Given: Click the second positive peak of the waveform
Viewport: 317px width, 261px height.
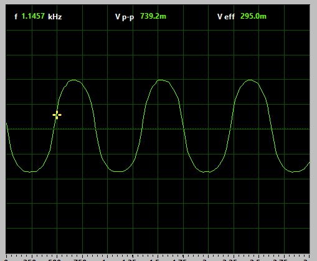Looking at the screenshot, I should 162,80.
